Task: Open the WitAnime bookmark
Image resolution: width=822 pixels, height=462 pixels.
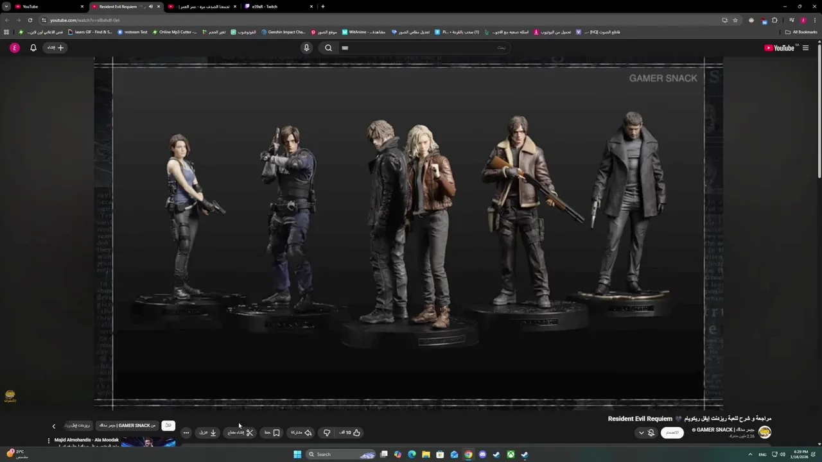Action: tap(364, 32)
